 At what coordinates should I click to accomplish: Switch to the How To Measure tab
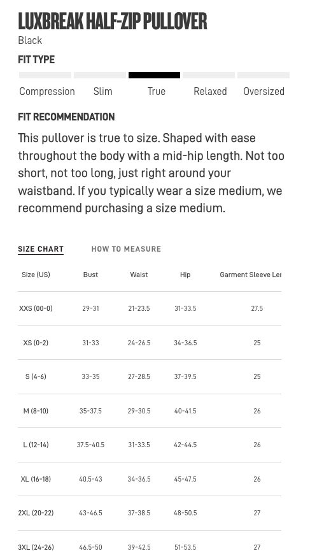(x=126, y=249)
